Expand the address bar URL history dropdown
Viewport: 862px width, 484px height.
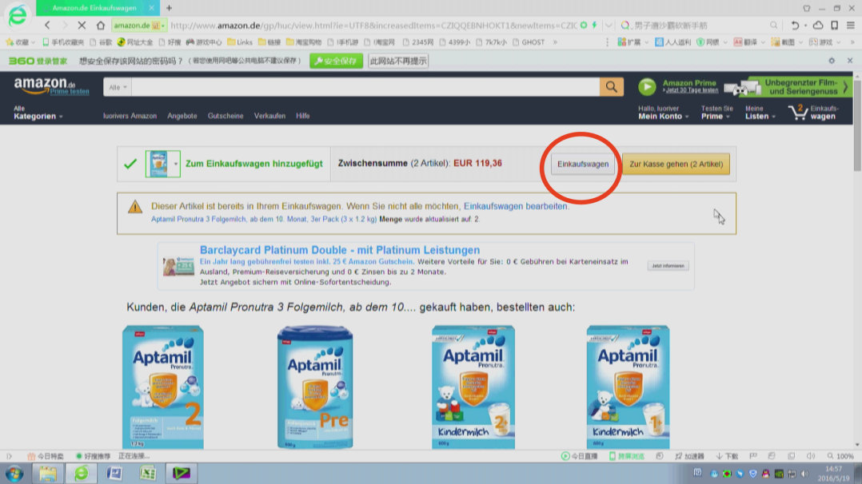click(x=609, y=26)
